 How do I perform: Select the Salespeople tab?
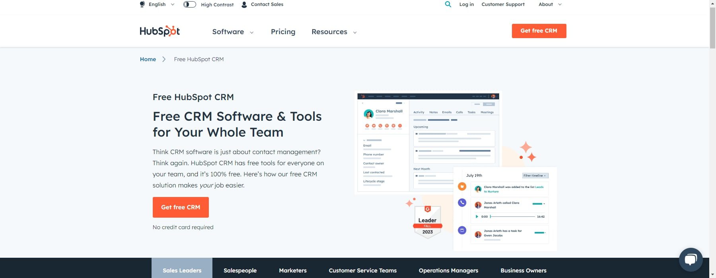240,270
